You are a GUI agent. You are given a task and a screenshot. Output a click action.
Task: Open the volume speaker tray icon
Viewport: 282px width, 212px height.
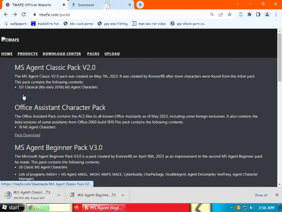coord(252,208)
